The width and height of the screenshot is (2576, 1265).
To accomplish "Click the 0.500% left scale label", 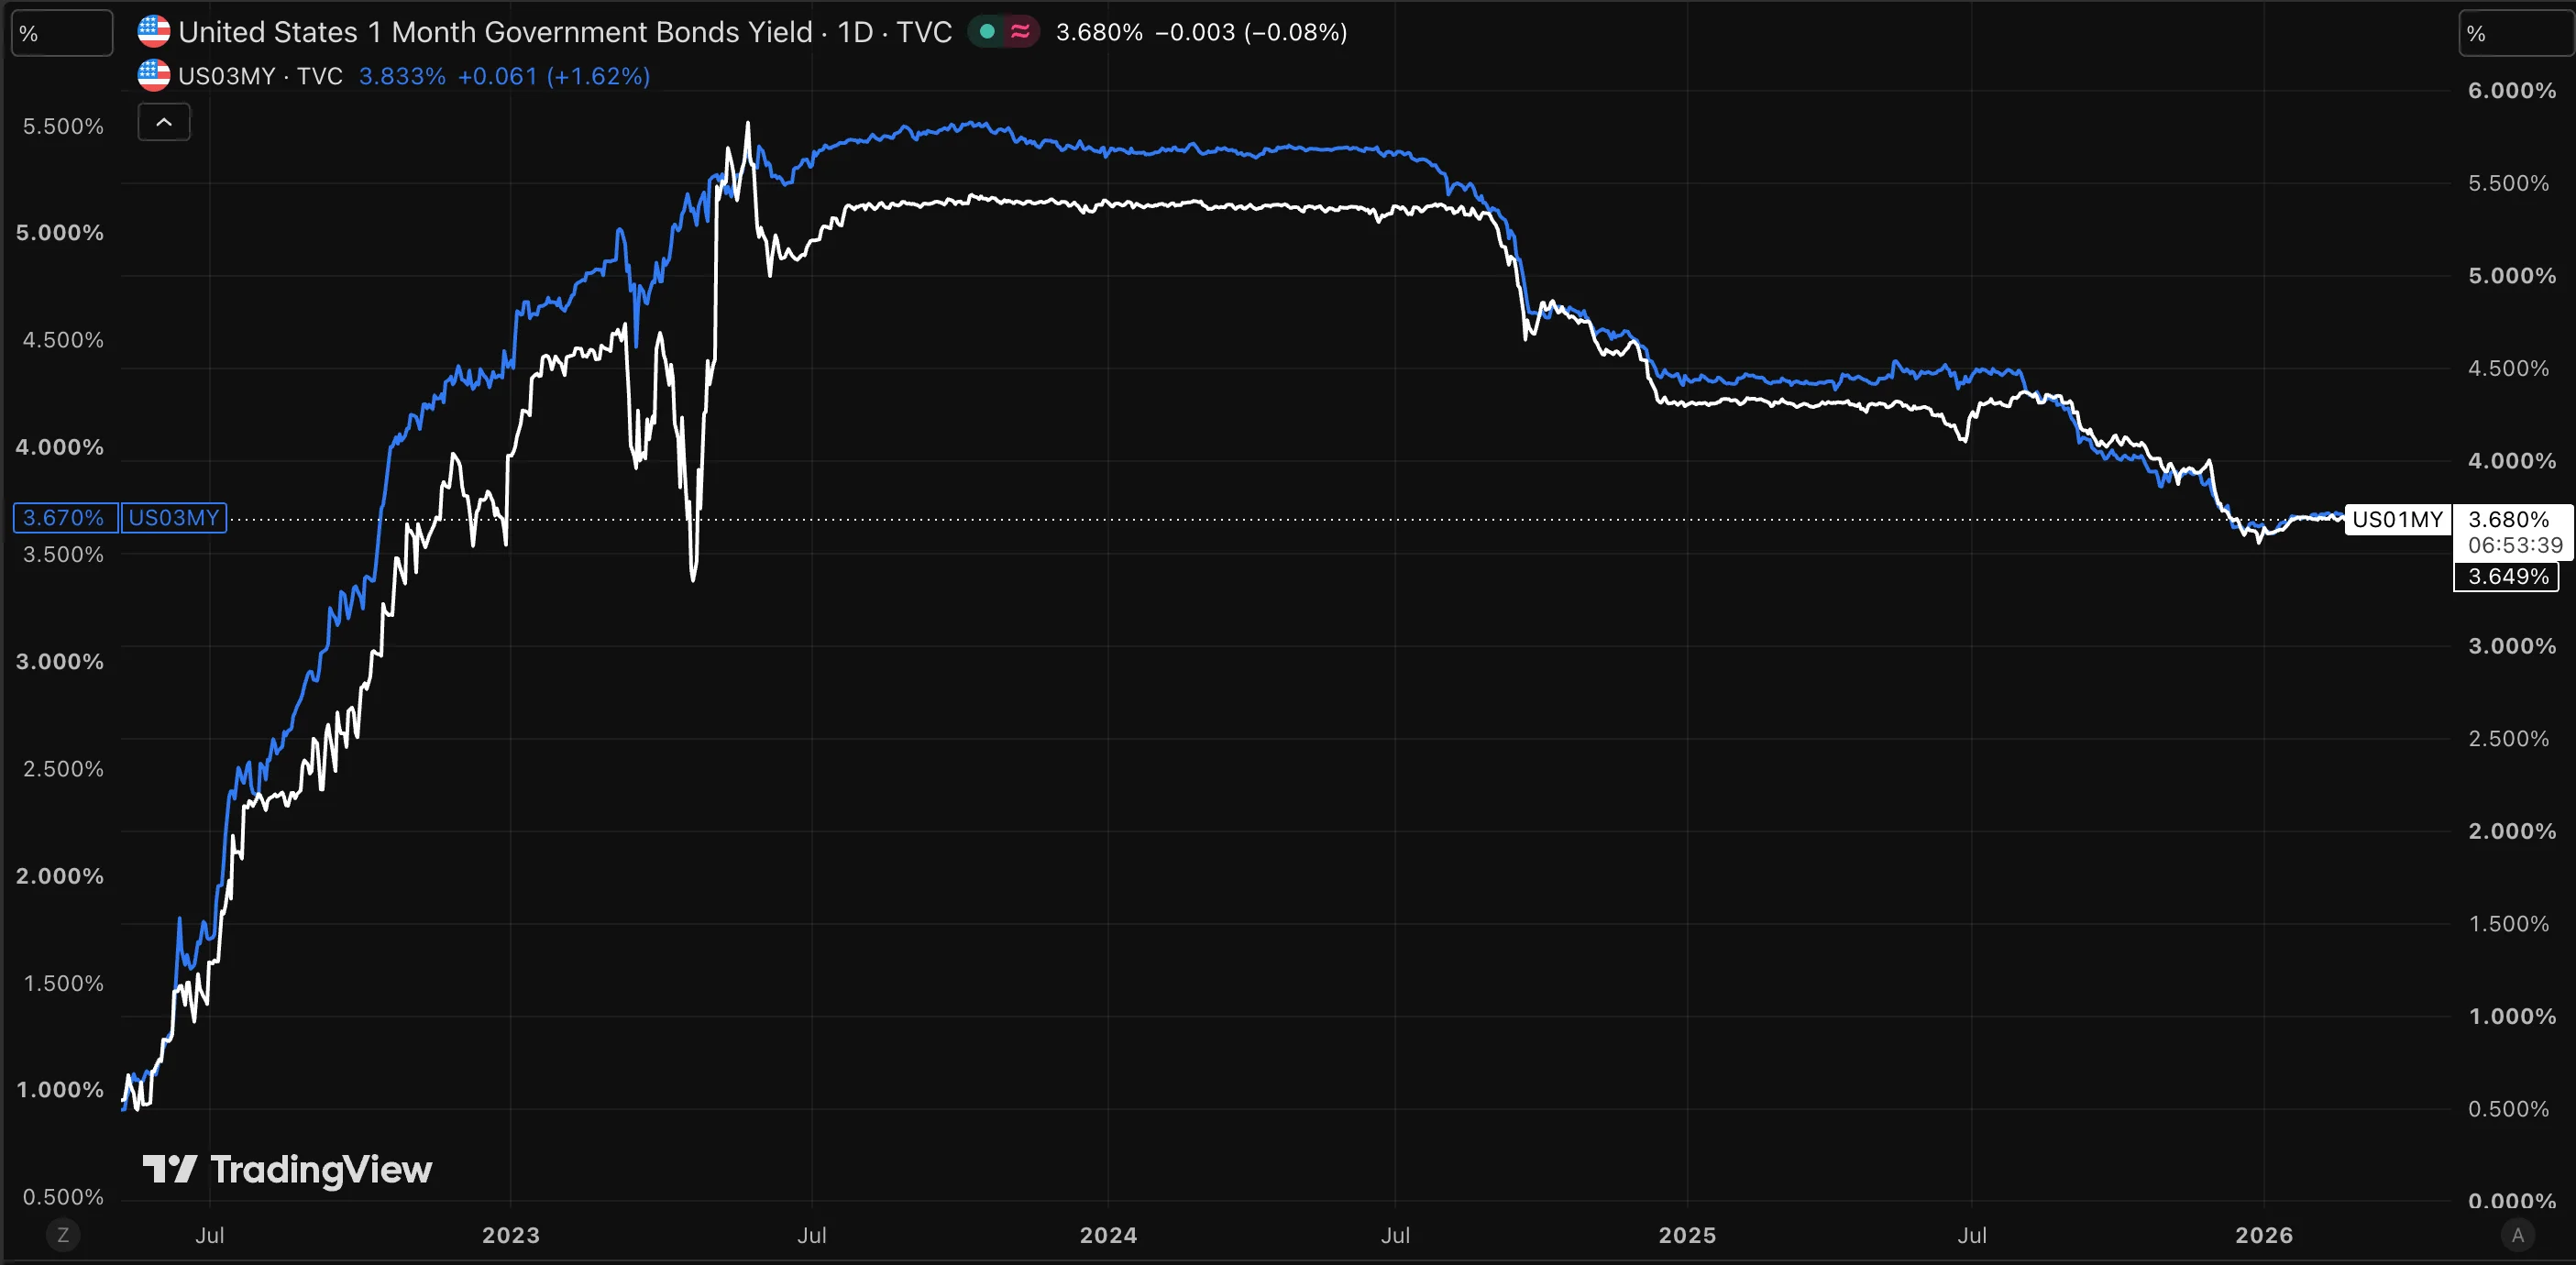I will 63,1197.
